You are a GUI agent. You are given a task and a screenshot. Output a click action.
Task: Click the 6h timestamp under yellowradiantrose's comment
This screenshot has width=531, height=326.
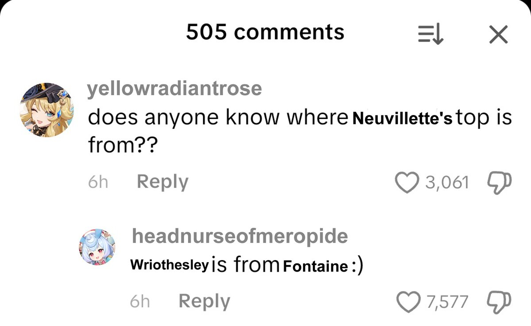coord(98,182)
